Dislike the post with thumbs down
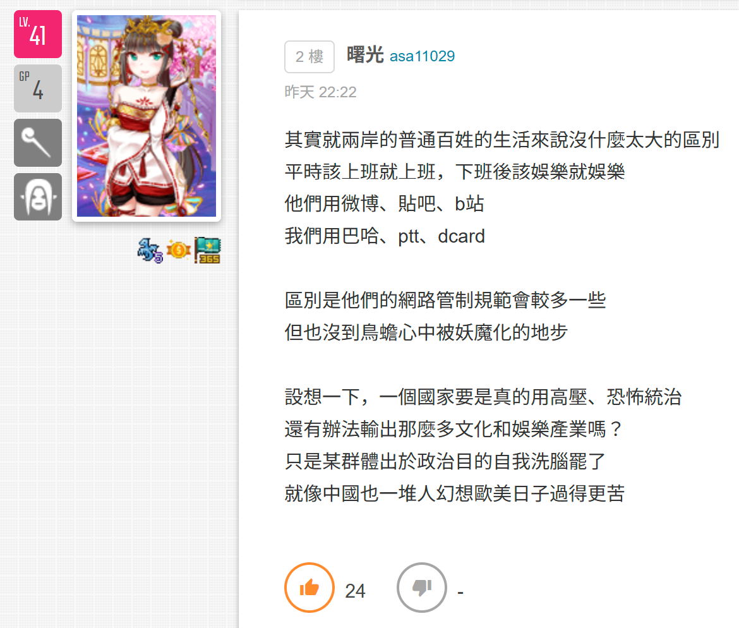 click(422, 588)
